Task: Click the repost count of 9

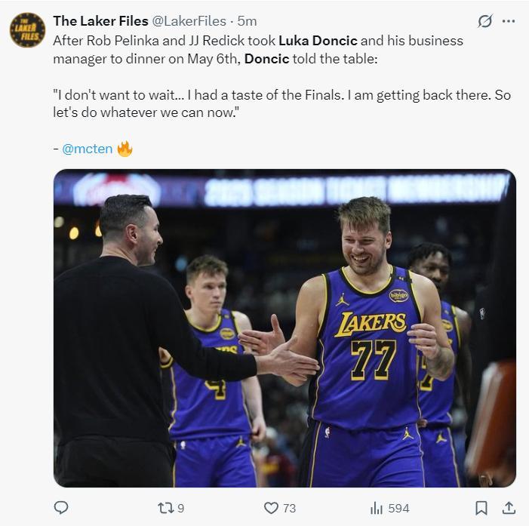Action: pyautogui.click(x=180, y=509)
